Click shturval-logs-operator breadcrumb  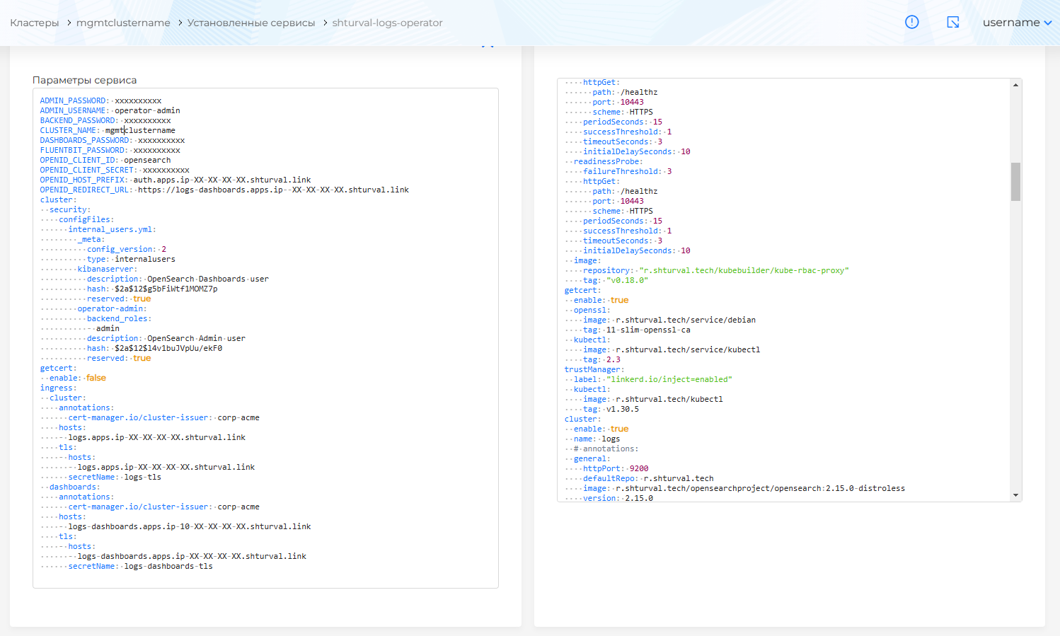[x=388, y=23]
